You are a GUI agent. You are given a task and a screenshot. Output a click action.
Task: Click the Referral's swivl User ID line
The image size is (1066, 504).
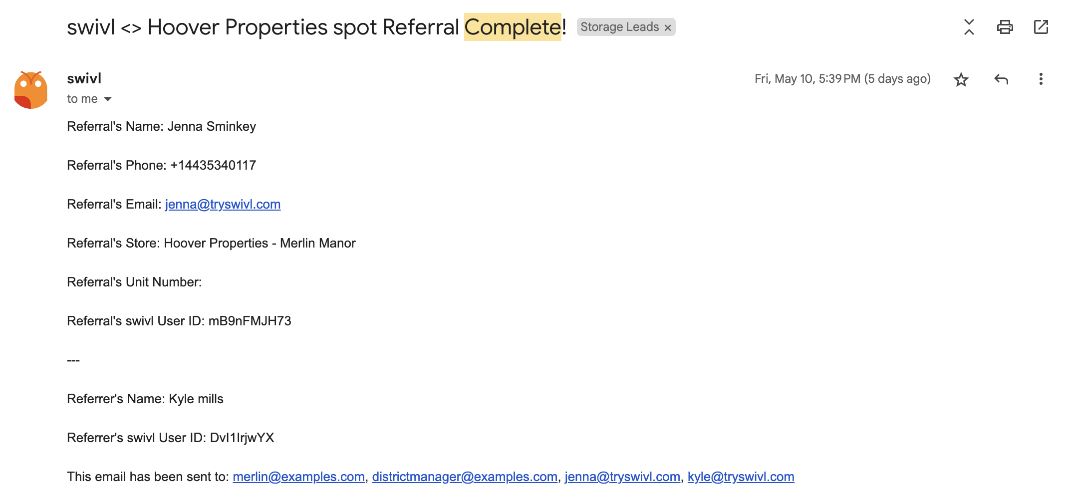pyautogui.click(x=179, y=321)
